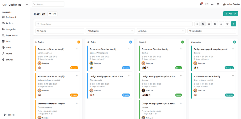
Task: Open the bar chart view icon
Action: (215, 24)
